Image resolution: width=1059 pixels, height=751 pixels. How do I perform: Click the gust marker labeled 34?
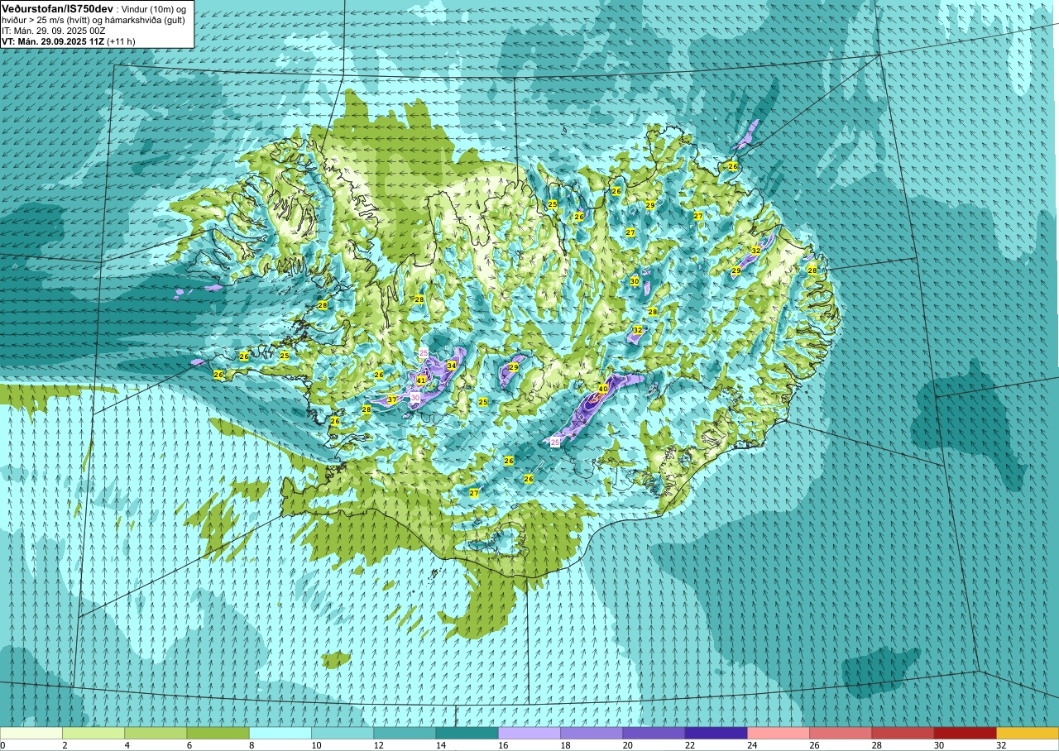pos(452,365)
